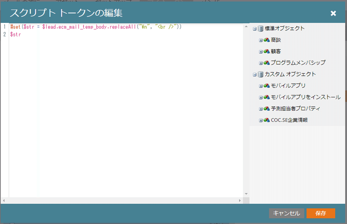Click the editor scroll-up arrow

tap(246, 26)
